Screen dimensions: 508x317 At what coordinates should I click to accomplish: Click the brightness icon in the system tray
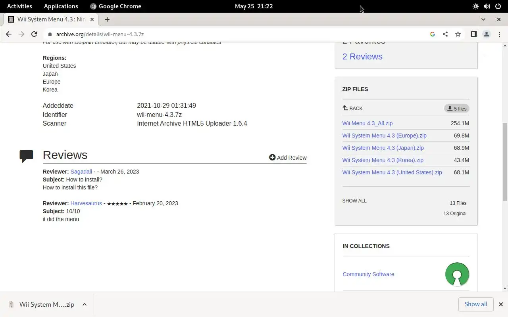[476, 6]
